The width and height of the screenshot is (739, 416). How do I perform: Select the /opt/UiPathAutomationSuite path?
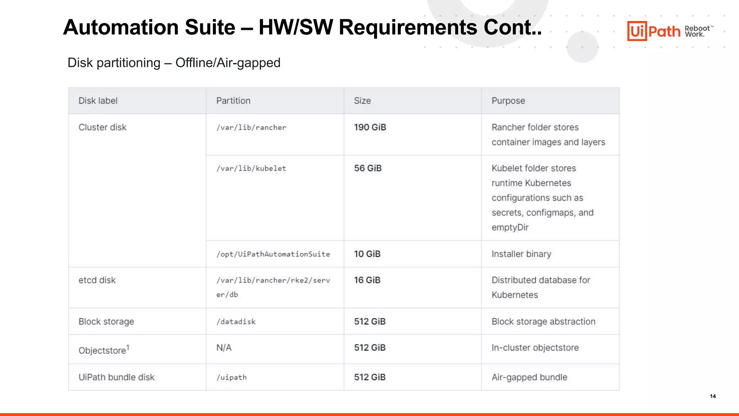tap(273, 254)
